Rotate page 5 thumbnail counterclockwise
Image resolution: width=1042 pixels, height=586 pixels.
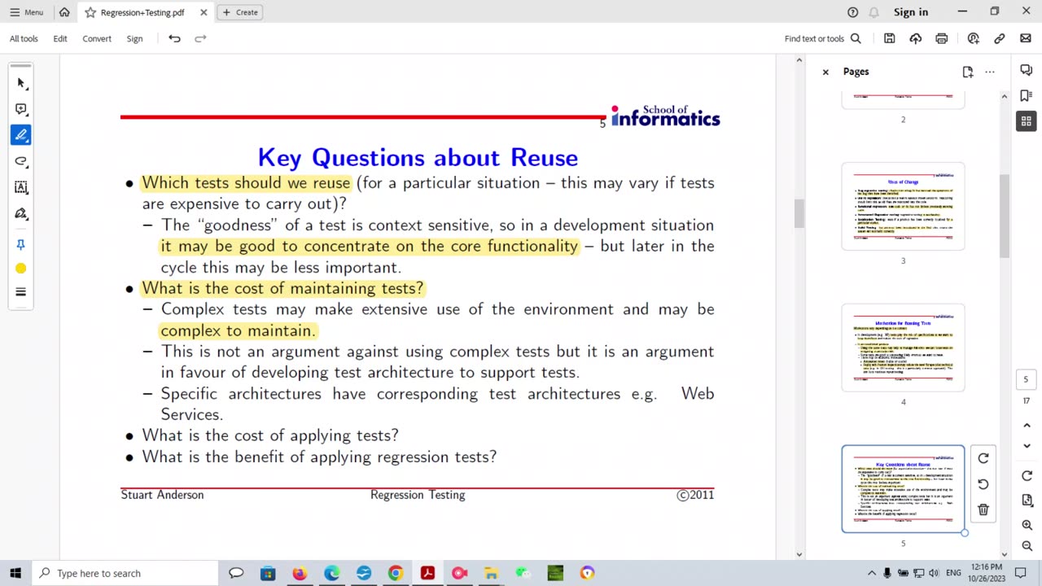click(983, 484)
